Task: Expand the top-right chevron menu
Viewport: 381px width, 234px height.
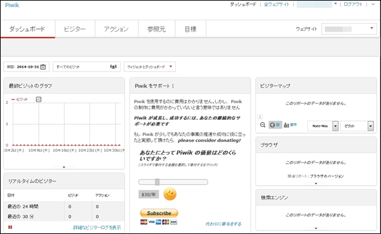Action: [373, 4]
